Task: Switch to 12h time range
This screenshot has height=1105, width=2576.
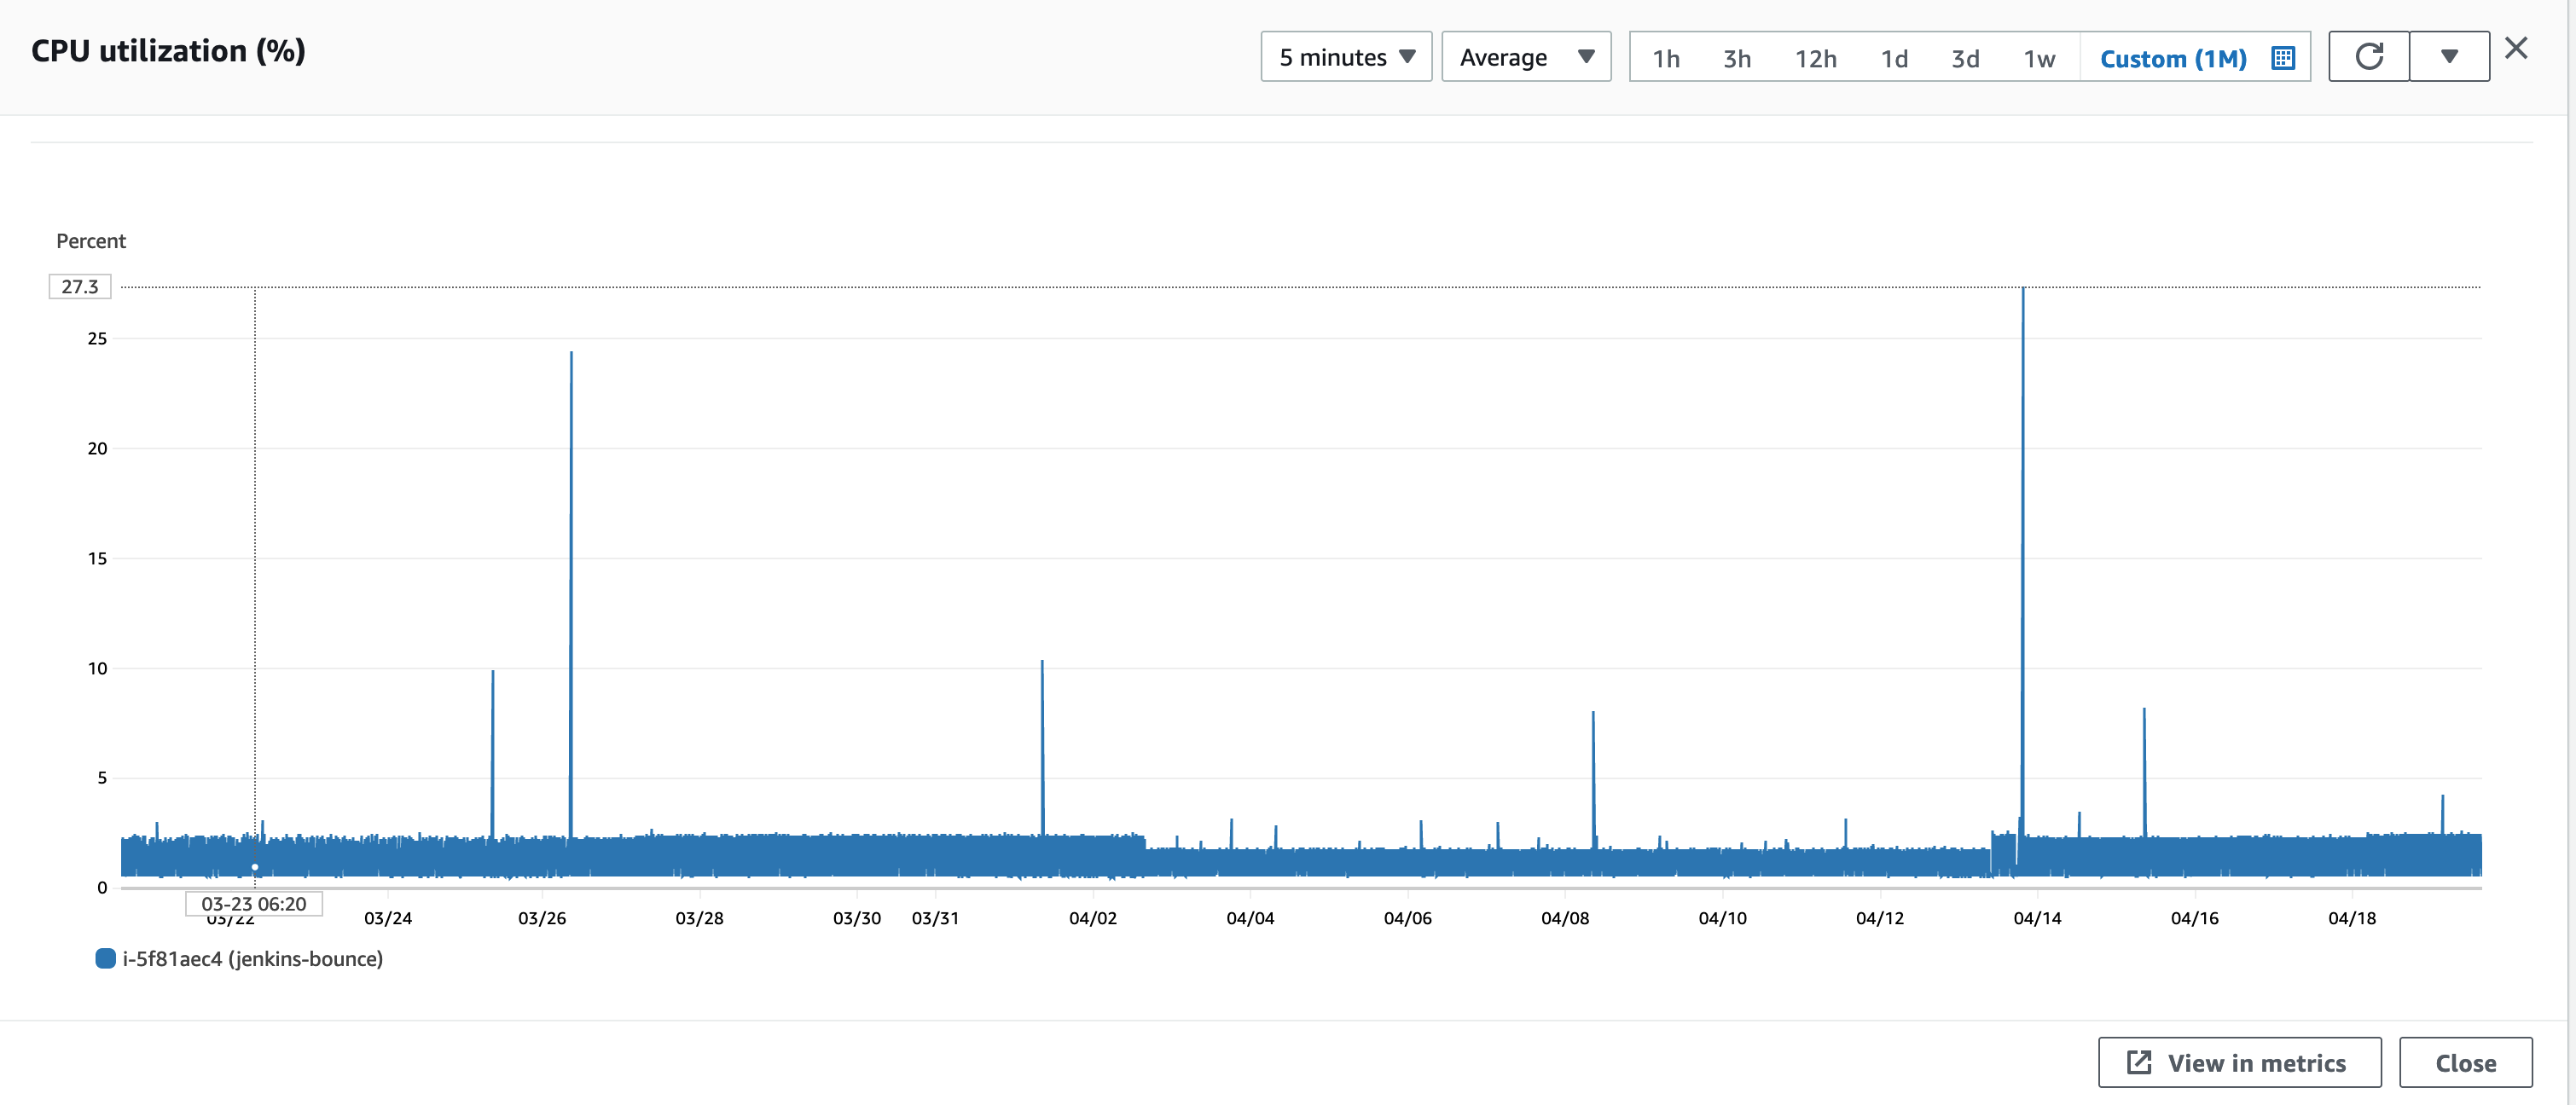Action: tap(1815, 59)
